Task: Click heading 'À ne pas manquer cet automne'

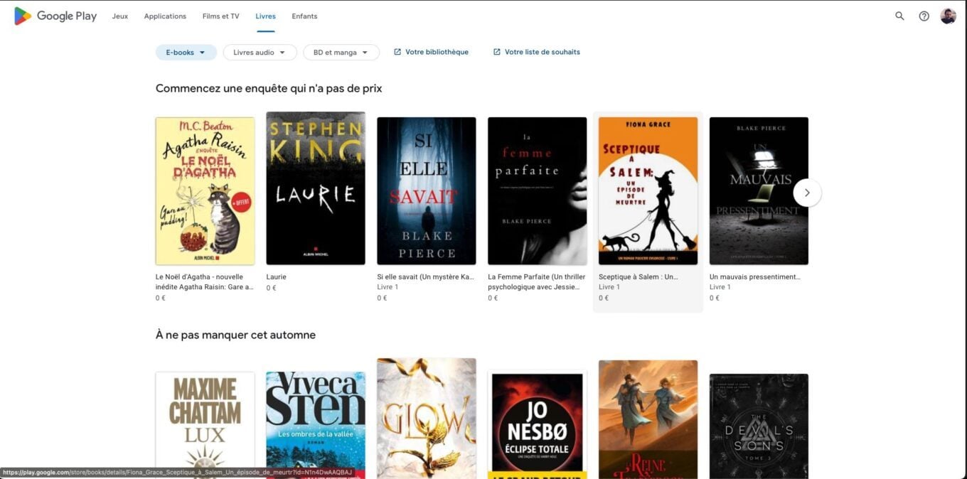Action: pos(235,335)
